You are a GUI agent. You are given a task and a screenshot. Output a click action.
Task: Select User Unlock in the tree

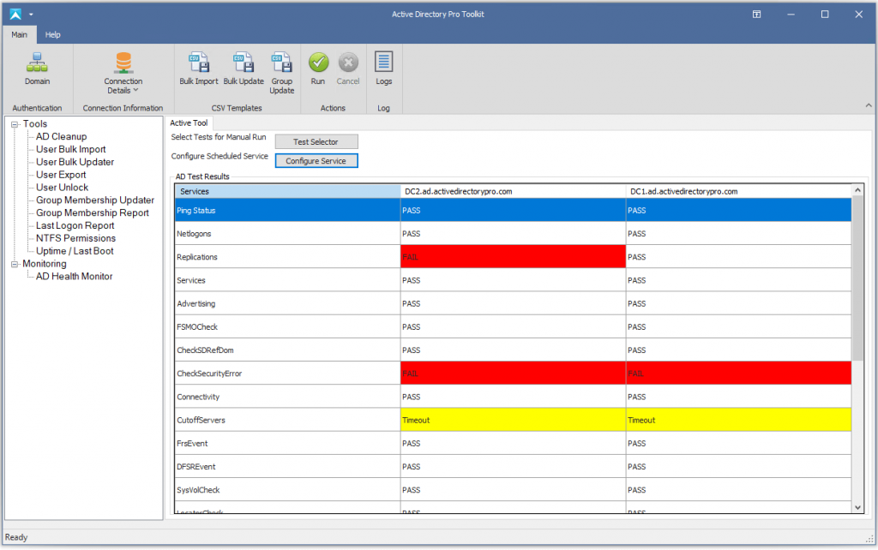(62, 188)
